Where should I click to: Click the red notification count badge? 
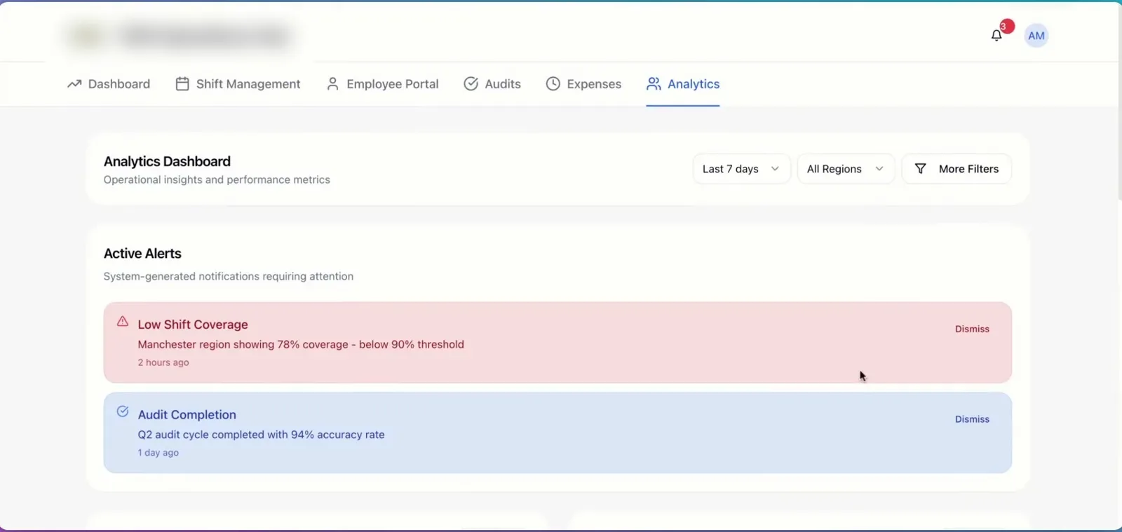[x=1006, y=27]
